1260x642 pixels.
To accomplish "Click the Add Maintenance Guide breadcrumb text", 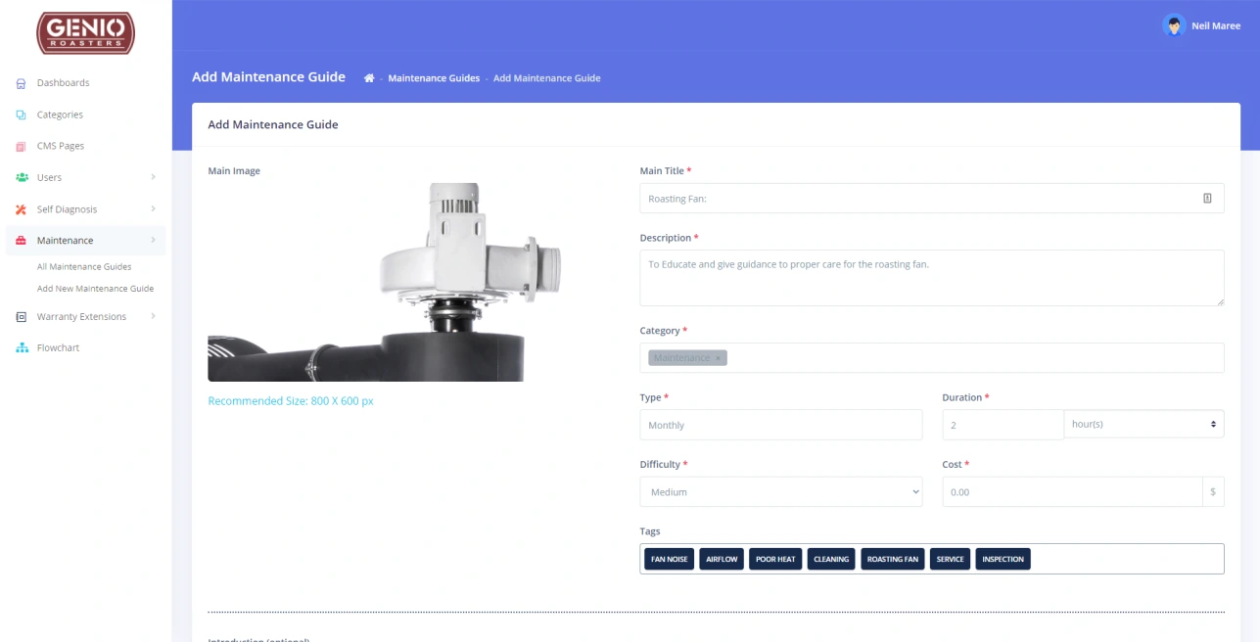I will coord(546,78).
